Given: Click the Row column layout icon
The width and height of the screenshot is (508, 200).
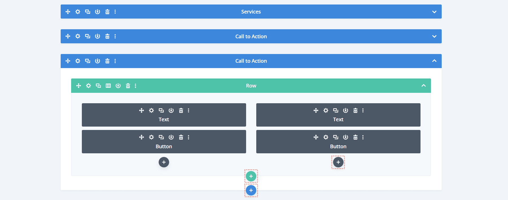Looking at the screenshot, I should click(x=108, y=86).
